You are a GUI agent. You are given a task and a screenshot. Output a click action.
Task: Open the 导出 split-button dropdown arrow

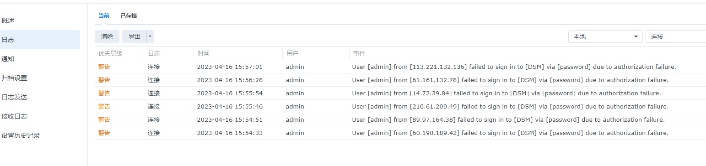click(150, 36)
